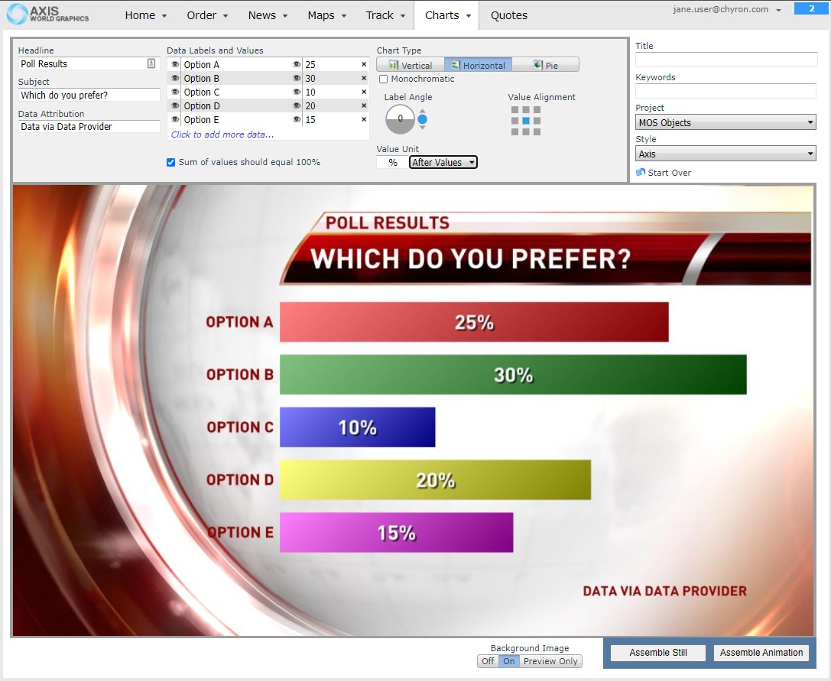Screen dimensions: 831x681
Task: Set background image to Preview Only
Action: 550,661
